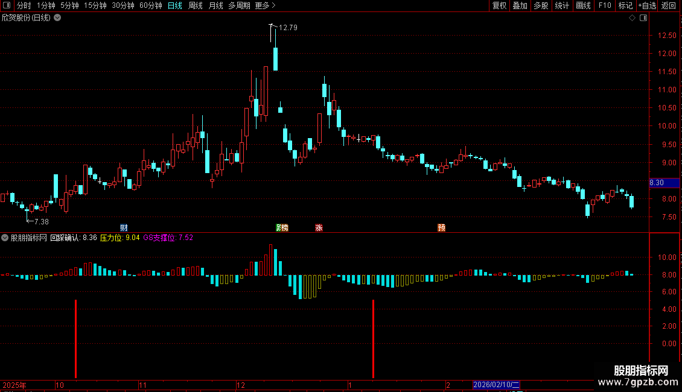Image resolution: width=682 pixels, height=392 pixels.
Task: Expand the 更多 periods menu
Action: click(x=265, y=5)
